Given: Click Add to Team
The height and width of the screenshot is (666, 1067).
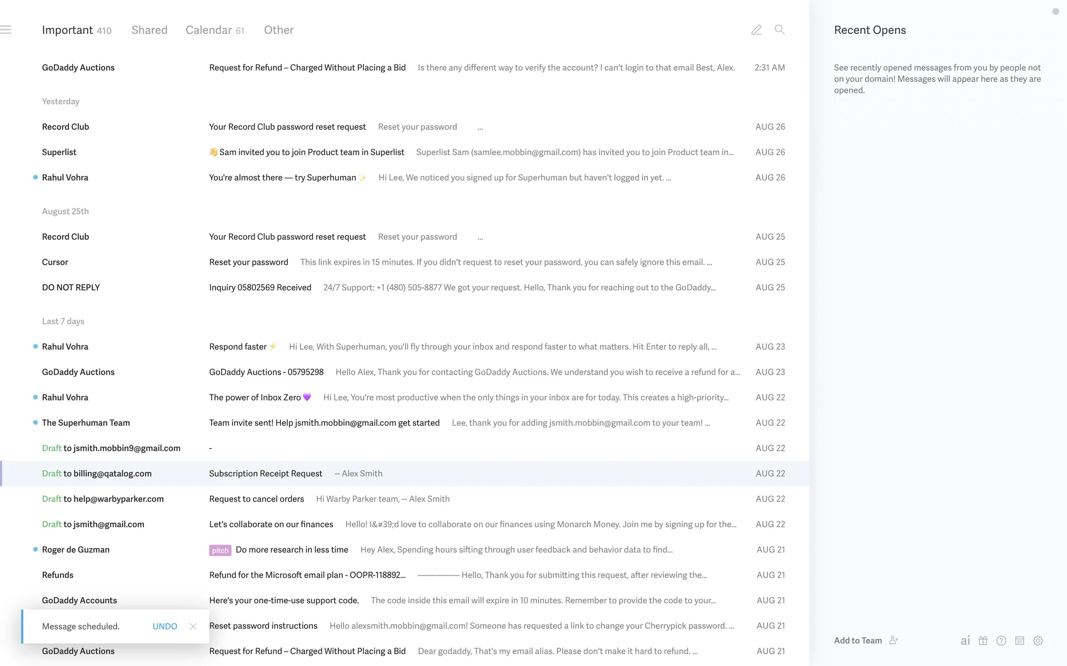Looking at the screenshot, I should pyautogui.click(x=857, y=640).
